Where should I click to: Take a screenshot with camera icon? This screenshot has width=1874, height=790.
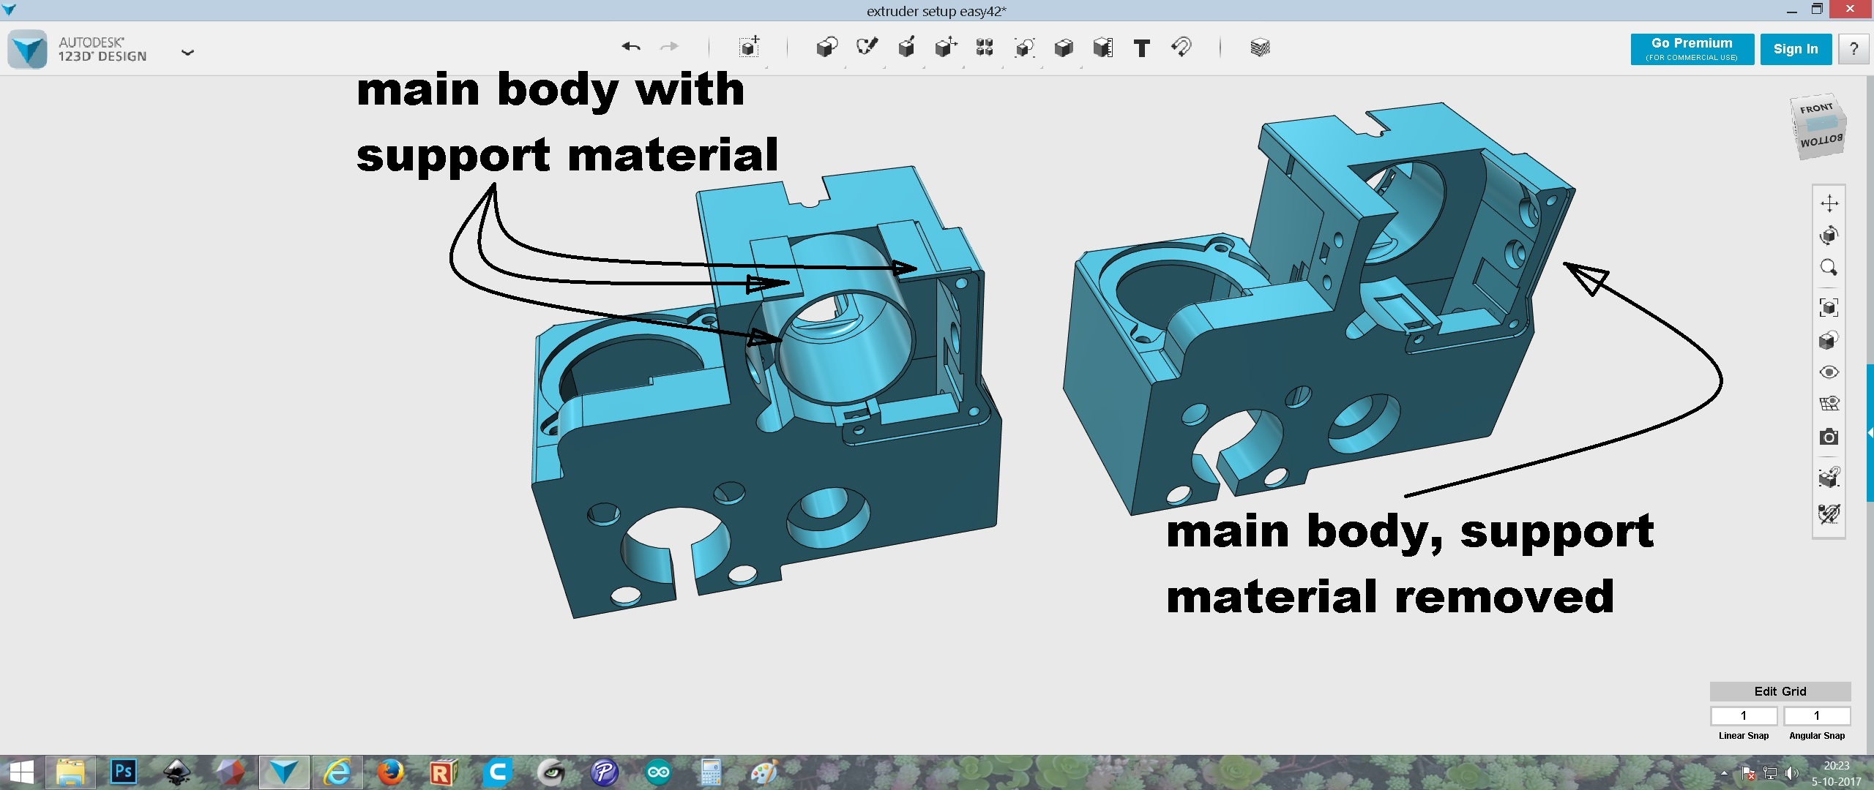[x=1829, y=437]
